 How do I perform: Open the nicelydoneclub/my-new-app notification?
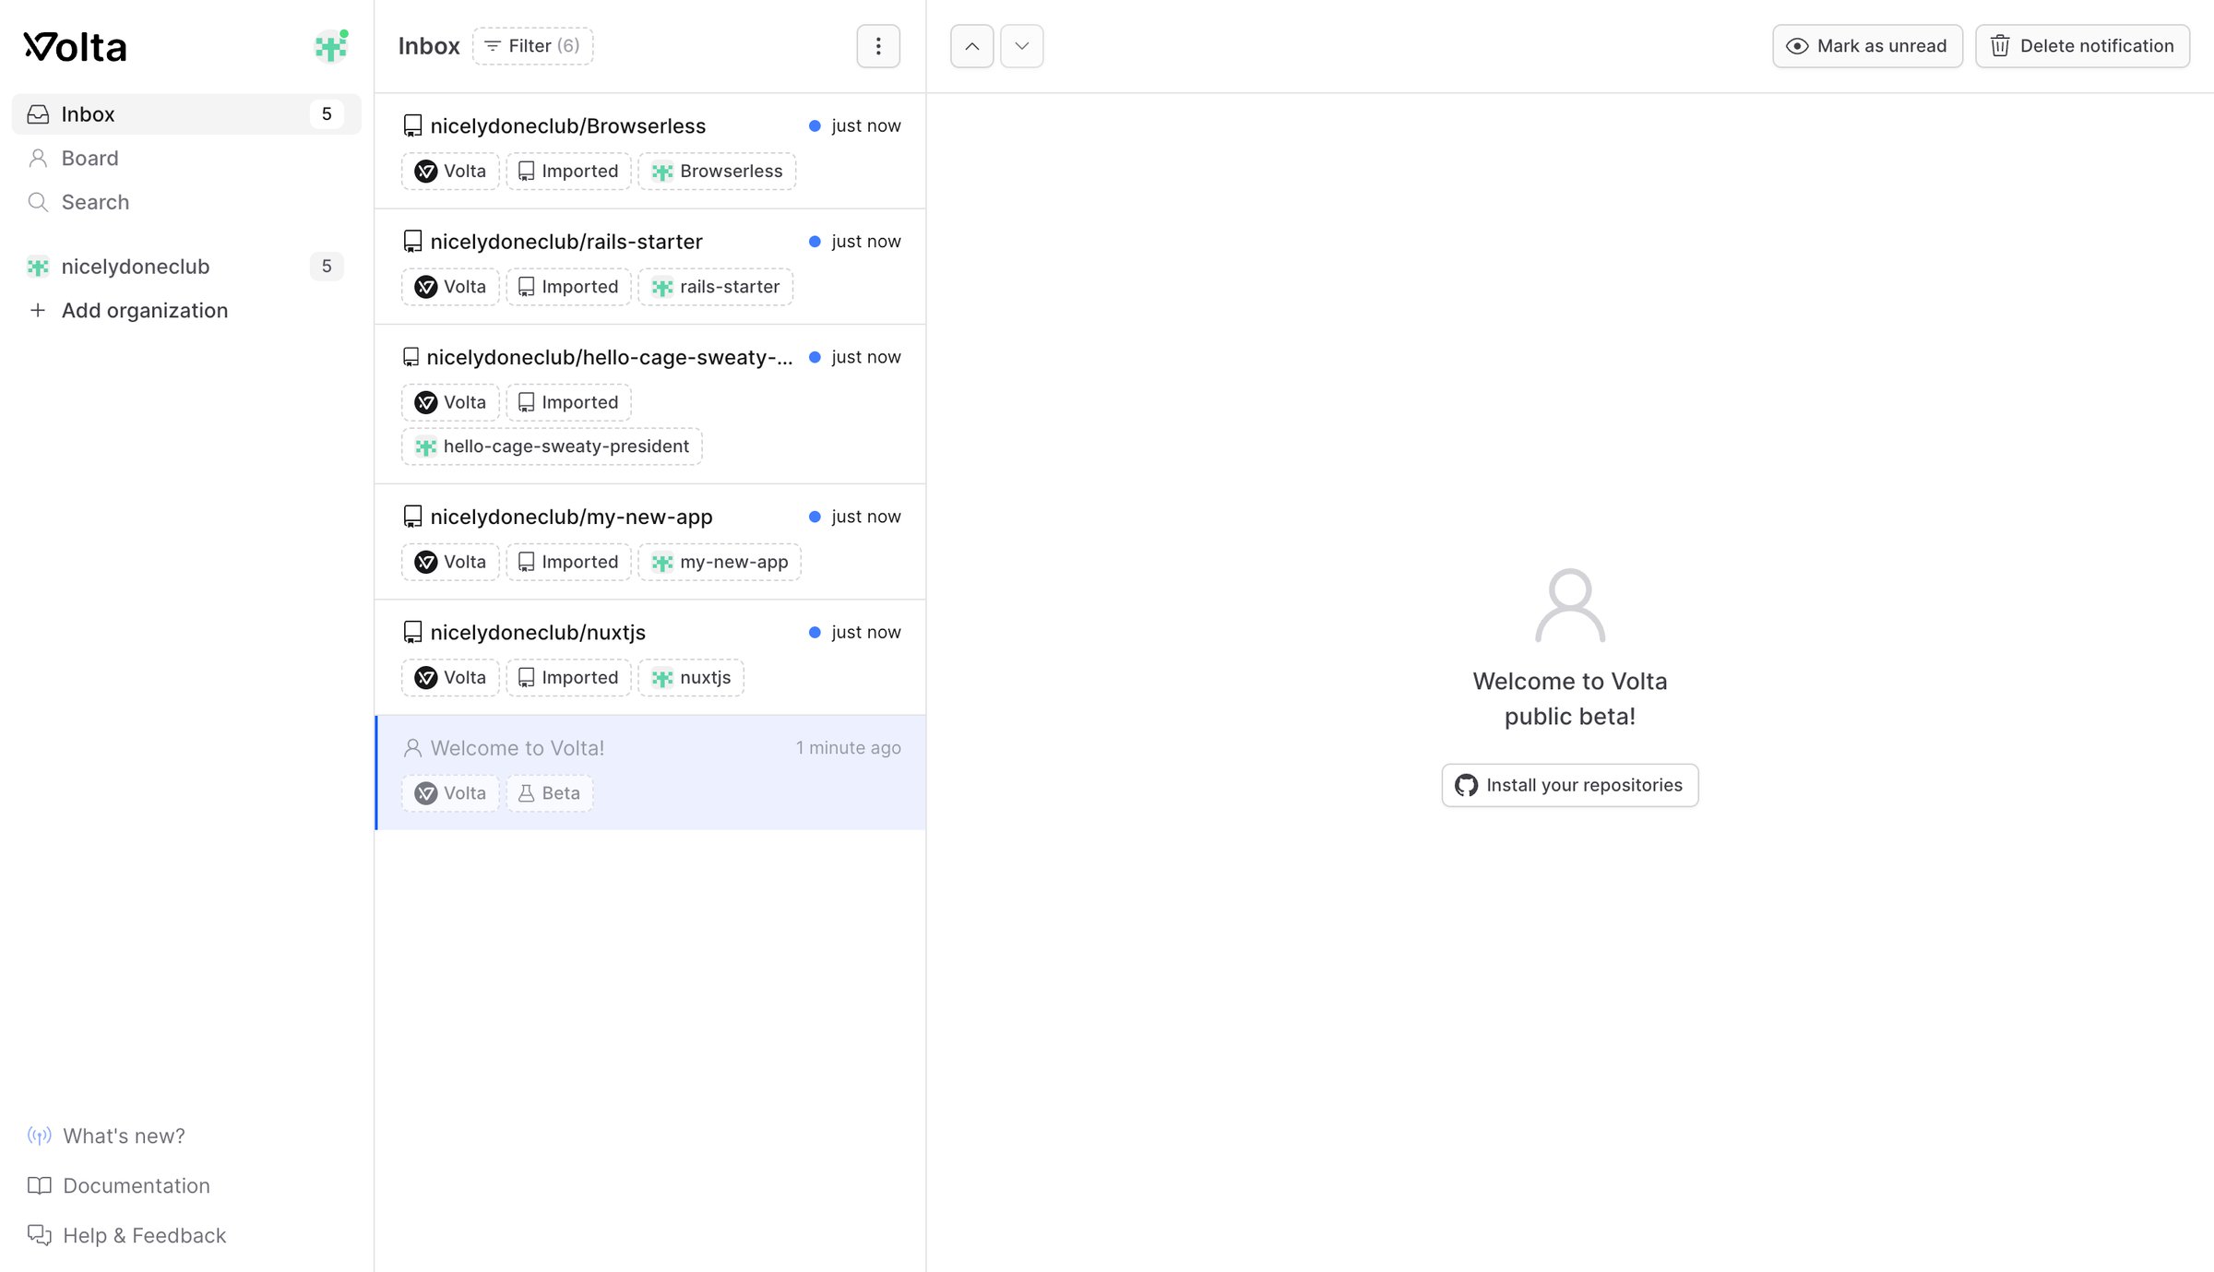[650, 541]
